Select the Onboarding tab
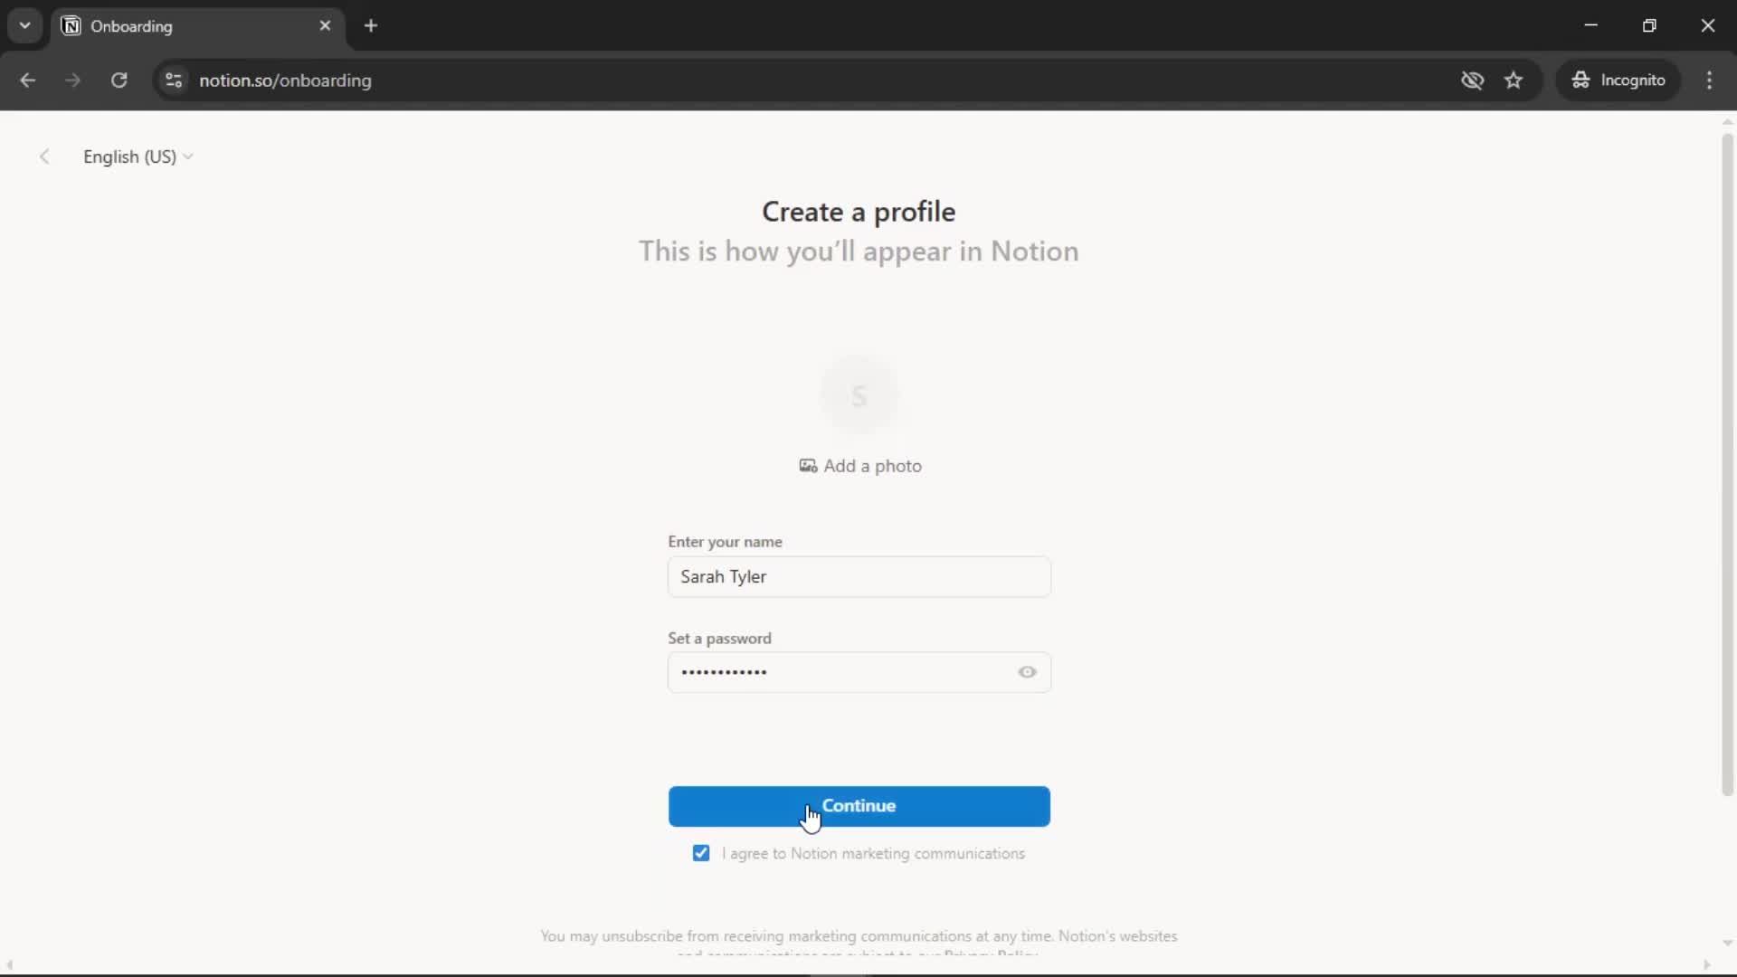The height and width of the screenshot is (977, 1737). tap(197, 25)
